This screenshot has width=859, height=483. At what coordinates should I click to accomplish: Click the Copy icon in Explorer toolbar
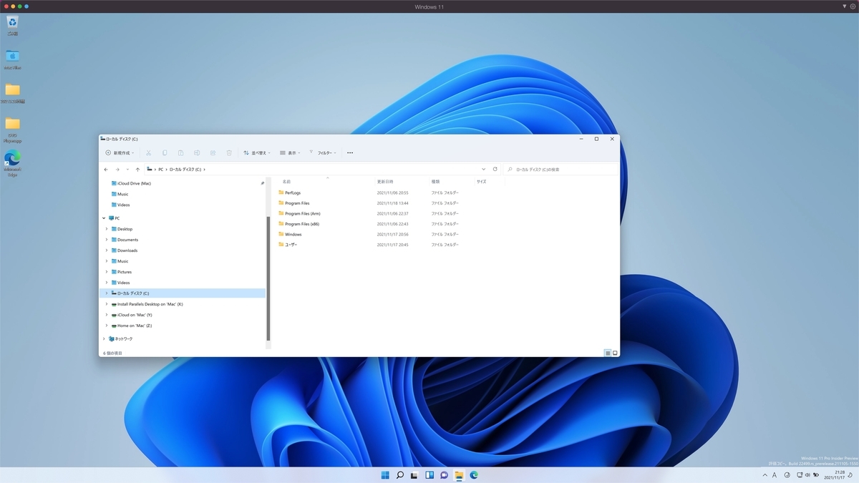pos(165,152)
